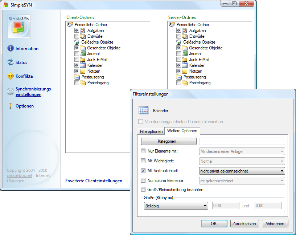Open the Beliebig size dropdown
Image resolution: width=296 pixels, height=235 pixels.
pos(175,206)
